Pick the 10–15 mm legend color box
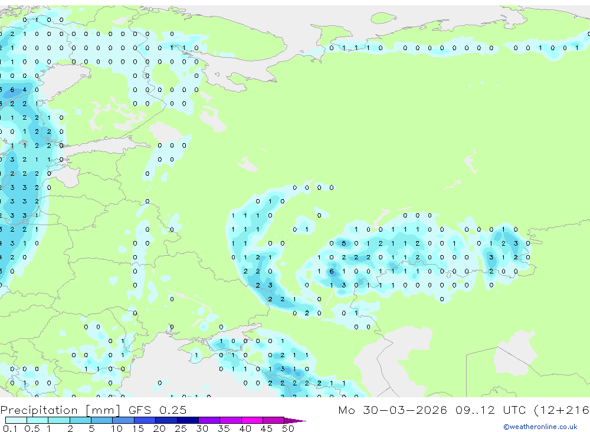The height and width of the screenshot is (432, 590). [x=123, y=420]
